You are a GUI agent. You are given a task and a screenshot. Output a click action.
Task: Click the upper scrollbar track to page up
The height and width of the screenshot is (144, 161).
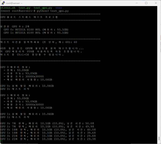(159, 53)
